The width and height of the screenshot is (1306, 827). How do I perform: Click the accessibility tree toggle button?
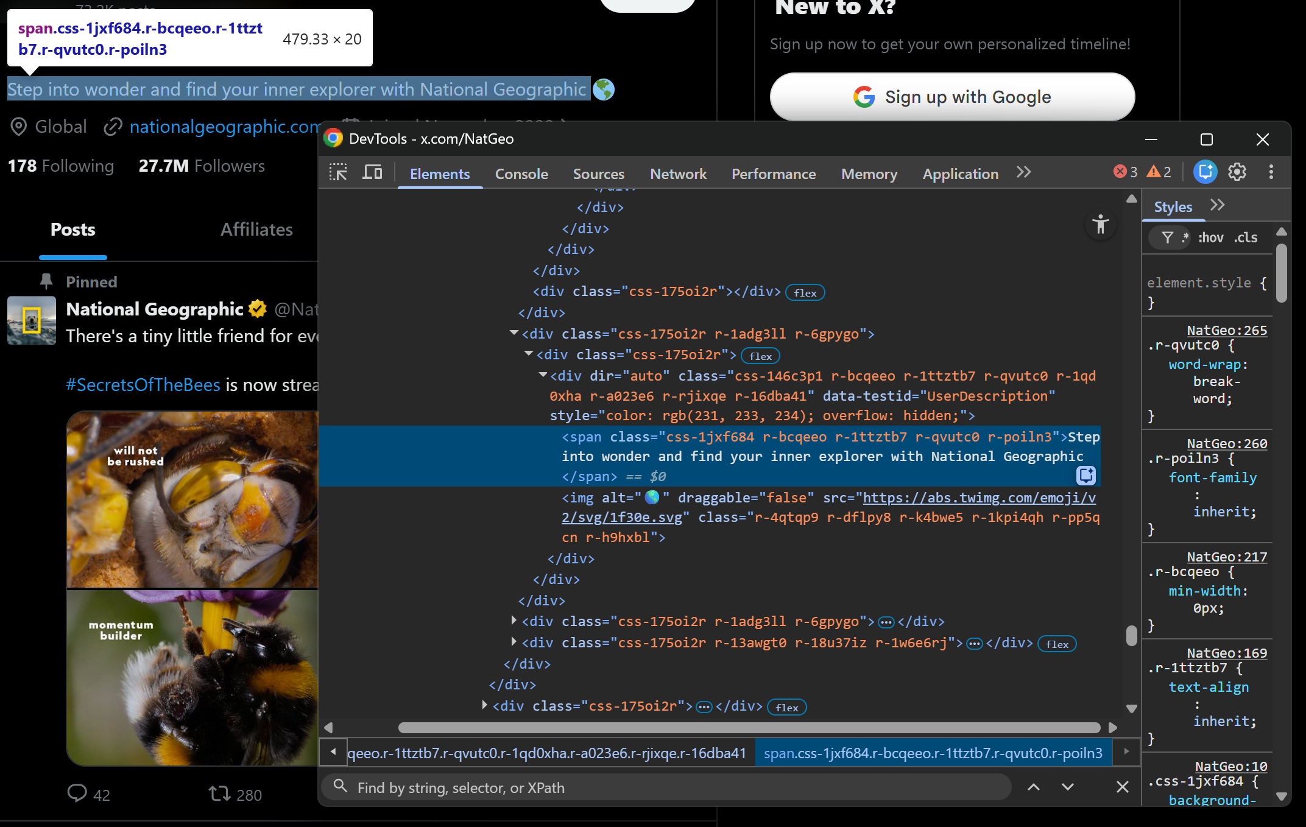tap(1101, 224)
